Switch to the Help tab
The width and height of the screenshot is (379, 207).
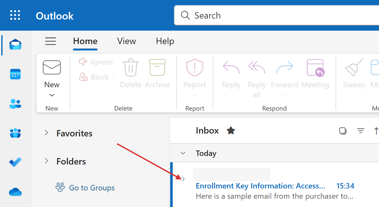coord(165,41)
